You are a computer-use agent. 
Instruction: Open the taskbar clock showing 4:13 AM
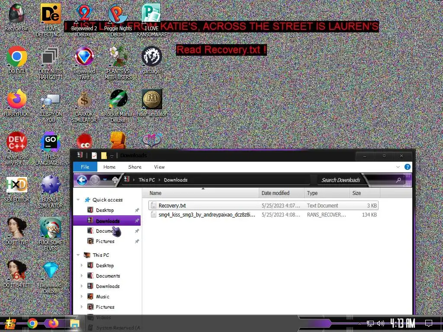tap(402, 323)
